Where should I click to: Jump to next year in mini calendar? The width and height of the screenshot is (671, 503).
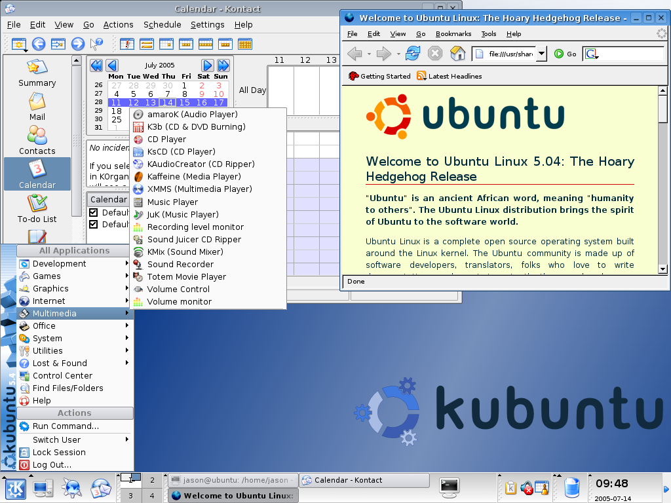click(x=223, y=65)
